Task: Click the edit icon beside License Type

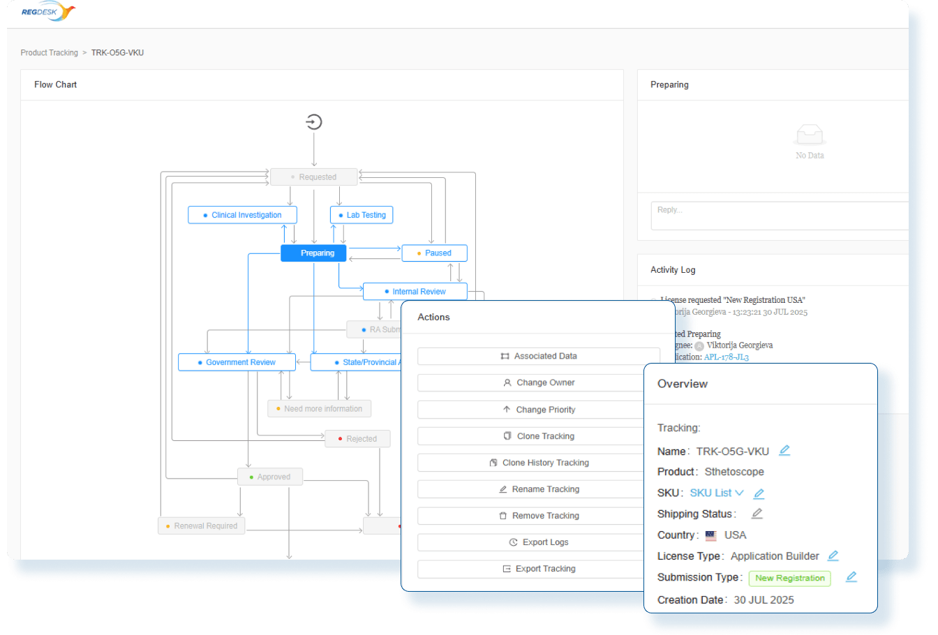Action: [833, 556]
